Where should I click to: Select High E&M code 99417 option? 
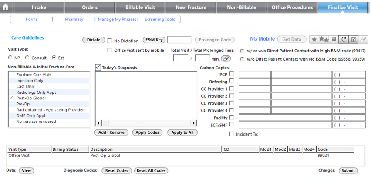coord(242,51)
